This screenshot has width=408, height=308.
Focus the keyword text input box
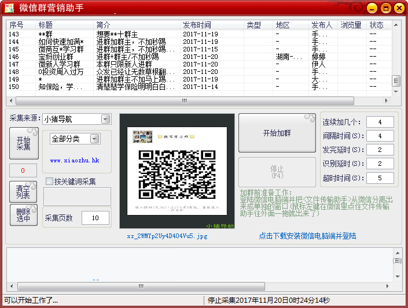[x=77, y=196]
